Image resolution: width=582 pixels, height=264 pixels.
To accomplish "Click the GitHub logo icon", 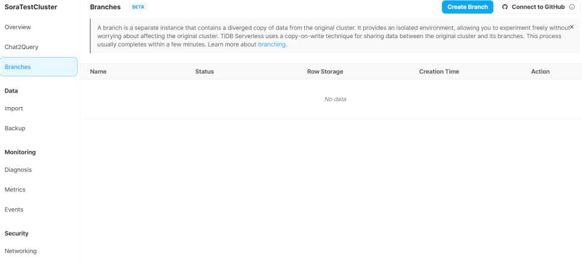I will (504, 7).
